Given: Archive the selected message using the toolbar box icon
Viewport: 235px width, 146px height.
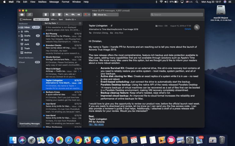Looking at the screenshot, I should 46,15.
